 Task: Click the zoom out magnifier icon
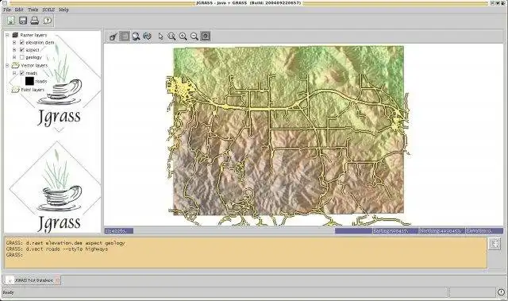tap(194, 37)
